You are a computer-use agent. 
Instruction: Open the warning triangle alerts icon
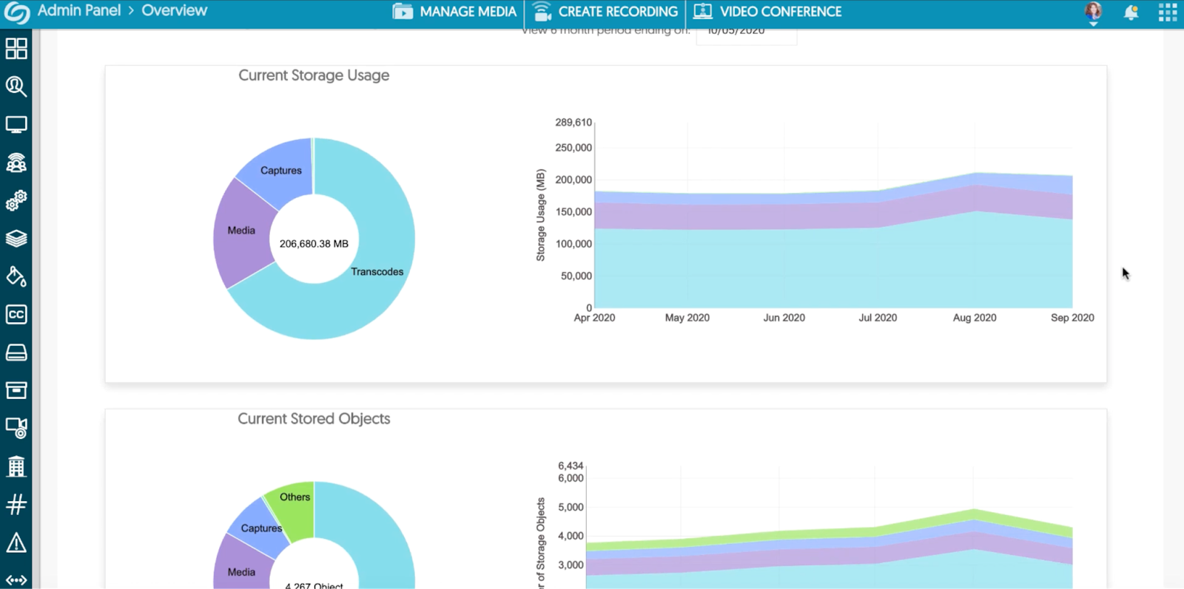[16, 543]
